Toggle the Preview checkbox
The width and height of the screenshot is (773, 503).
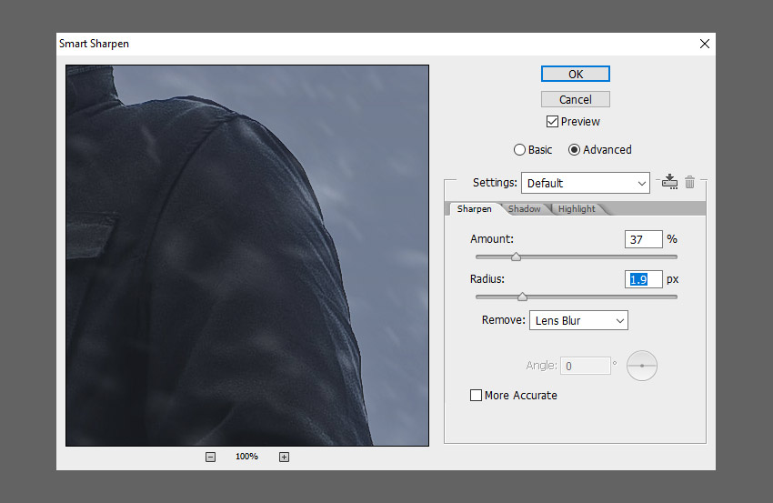click(552, 121)
